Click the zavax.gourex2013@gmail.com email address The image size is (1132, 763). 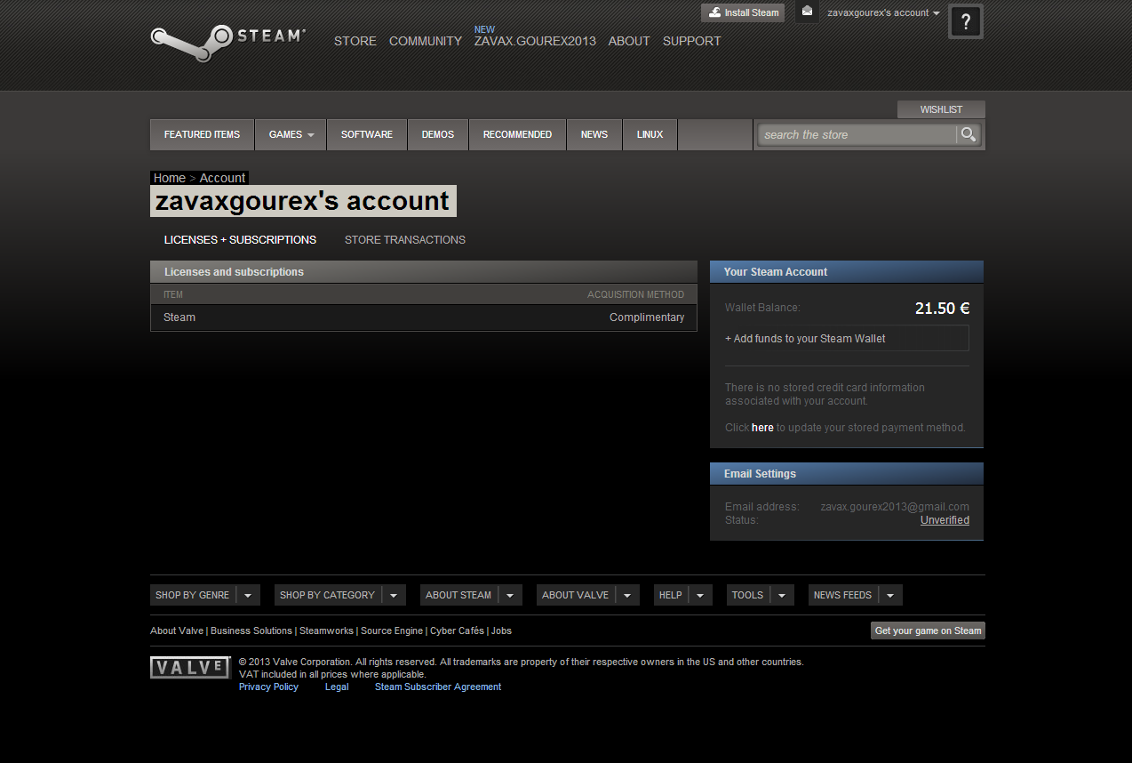pos(895,507)
